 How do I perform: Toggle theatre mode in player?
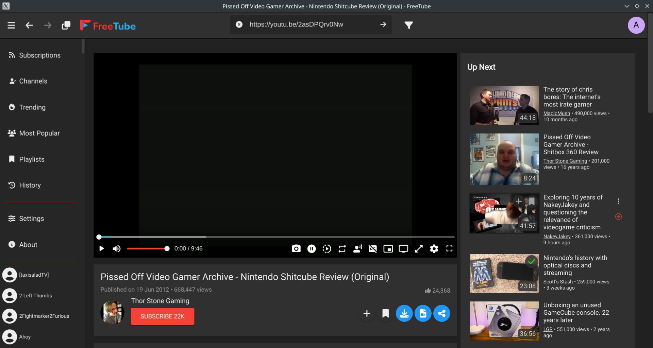[x=403, y=249]
